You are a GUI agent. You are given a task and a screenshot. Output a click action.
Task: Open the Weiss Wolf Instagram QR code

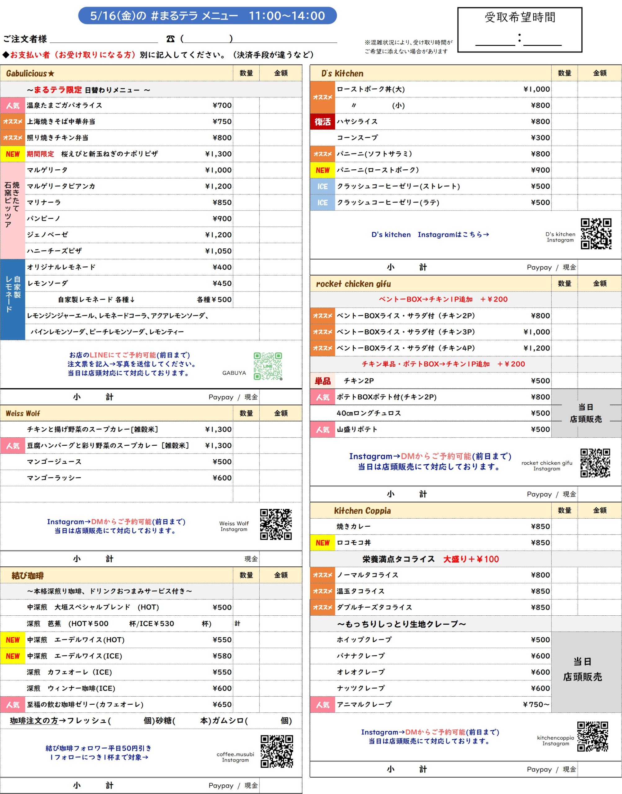pos(276,524)
